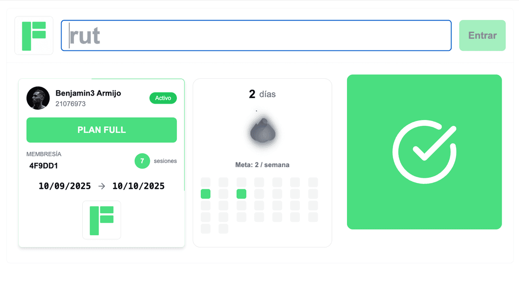Toggle the second green square in the attendance grid
519x281 pixels.
(x=241, y=194)
